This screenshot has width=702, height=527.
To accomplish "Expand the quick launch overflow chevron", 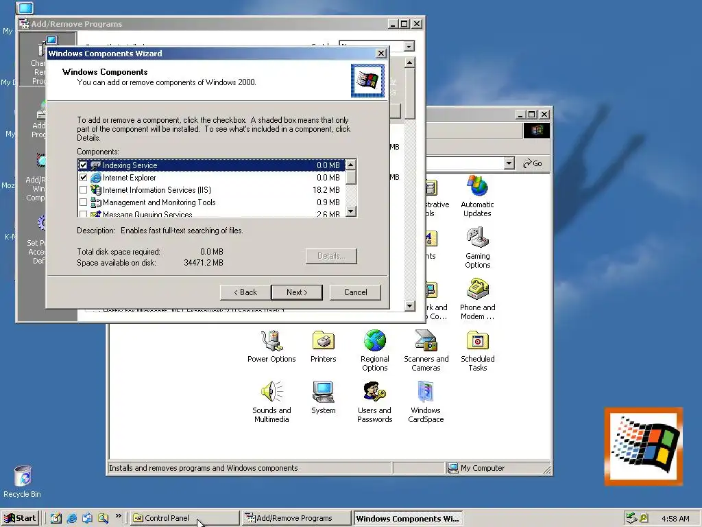I will click(118, 516).
